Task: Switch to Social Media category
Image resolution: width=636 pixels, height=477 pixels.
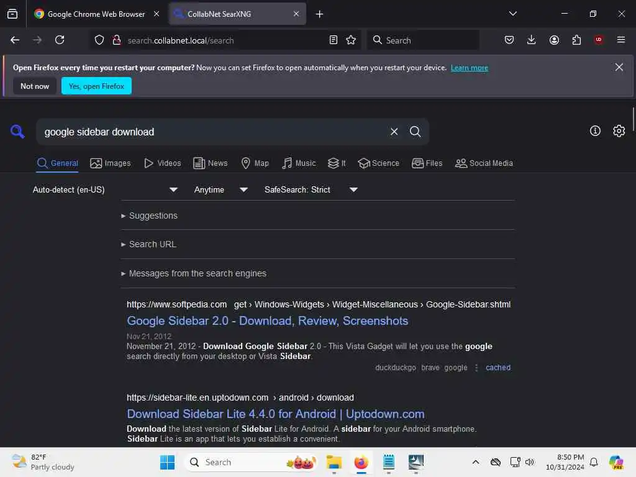Action: click(484, 163)
